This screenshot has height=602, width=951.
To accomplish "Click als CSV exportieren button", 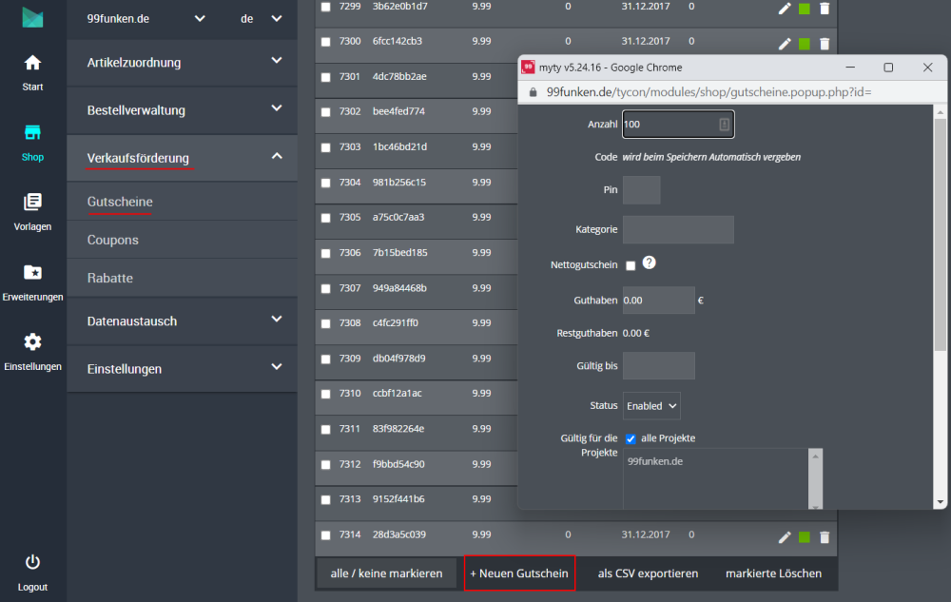I will point(648,573).
